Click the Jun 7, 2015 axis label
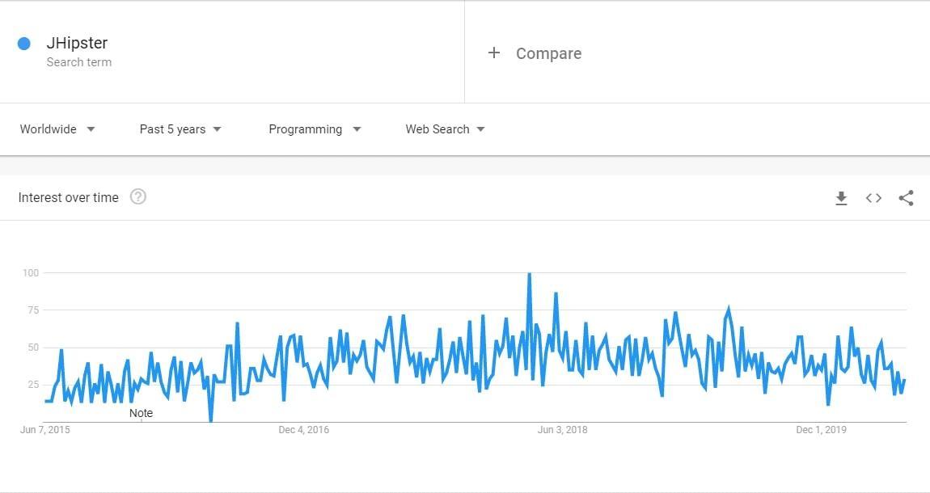The image size is (930, 493). 45,430
